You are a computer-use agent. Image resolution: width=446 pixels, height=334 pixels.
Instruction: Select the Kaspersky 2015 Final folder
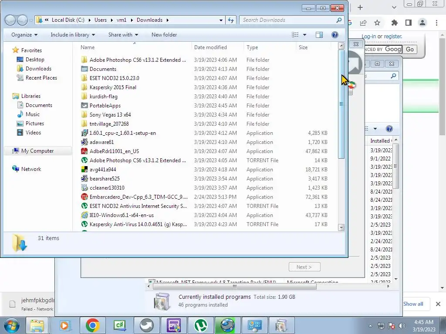point(113,87)
